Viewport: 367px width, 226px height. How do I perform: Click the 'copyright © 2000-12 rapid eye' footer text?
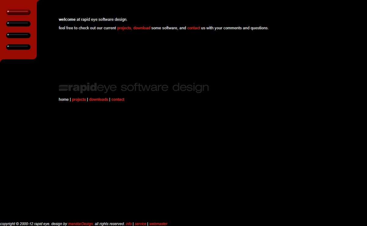pyautogui.click(x=25, y=224)
